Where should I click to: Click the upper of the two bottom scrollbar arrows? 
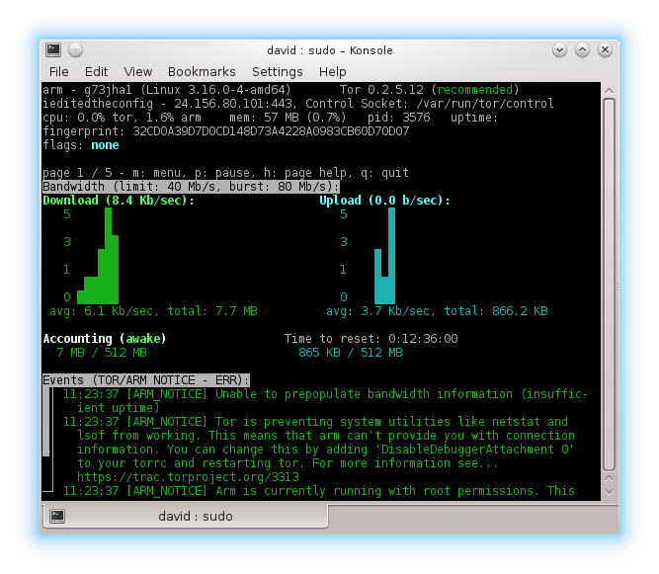[609, 478]
